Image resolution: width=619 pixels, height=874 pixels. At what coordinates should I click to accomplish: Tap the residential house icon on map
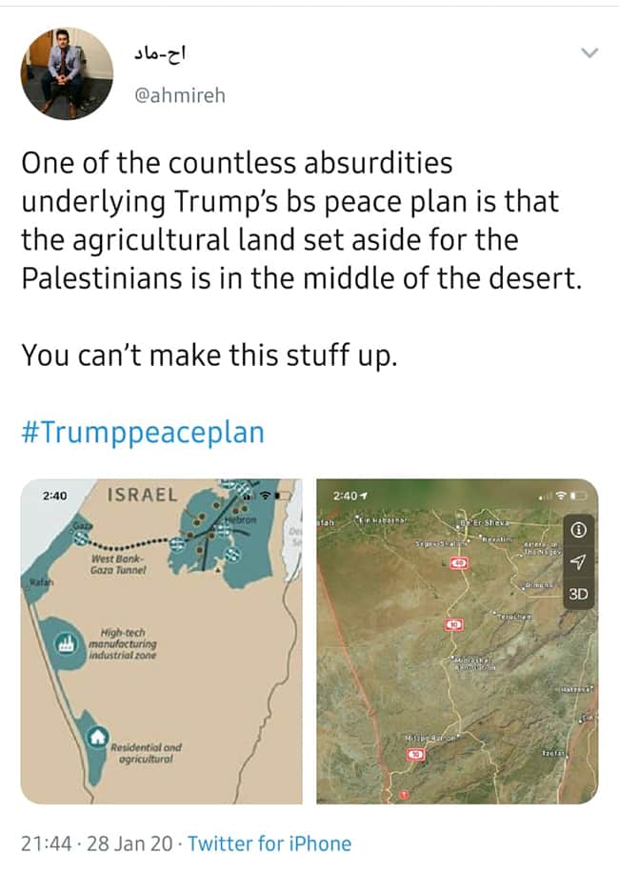point(97,737)
